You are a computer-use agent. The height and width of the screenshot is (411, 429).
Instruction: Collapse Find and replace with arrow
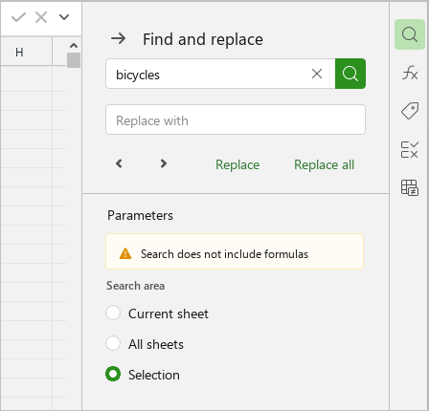coord(119,39)
